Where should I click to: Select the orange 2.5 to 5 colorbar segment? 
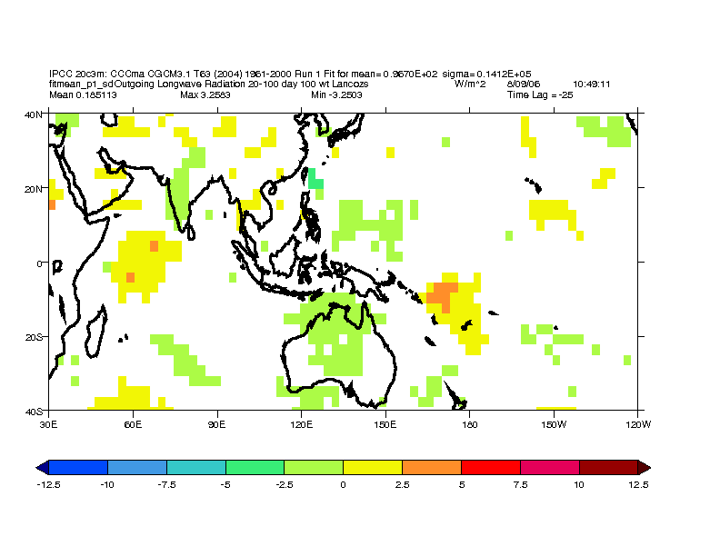tap(431, 467)
